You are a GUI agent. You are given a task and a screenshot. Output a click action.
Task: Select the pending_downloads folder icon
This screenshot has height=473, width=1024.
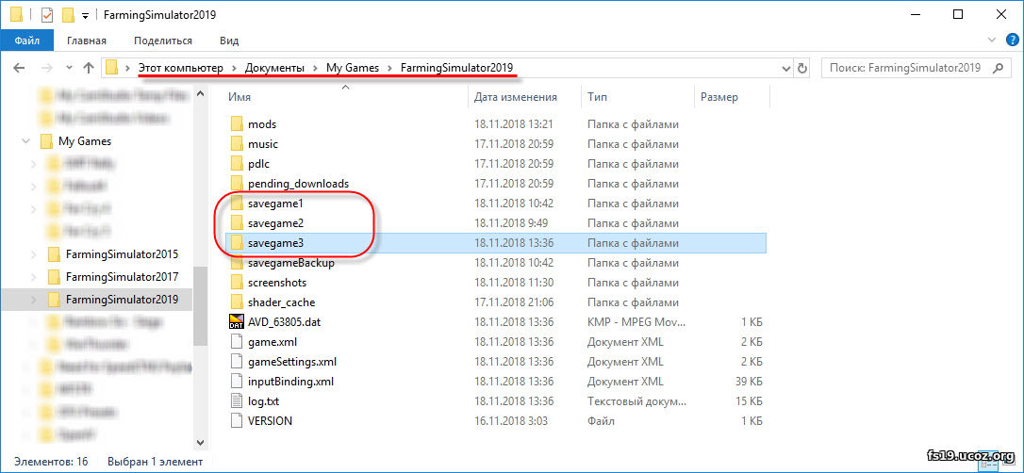236,184
